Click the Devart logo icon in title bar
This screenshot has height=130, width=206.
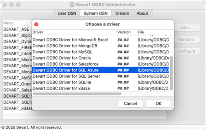coord(72,5)
